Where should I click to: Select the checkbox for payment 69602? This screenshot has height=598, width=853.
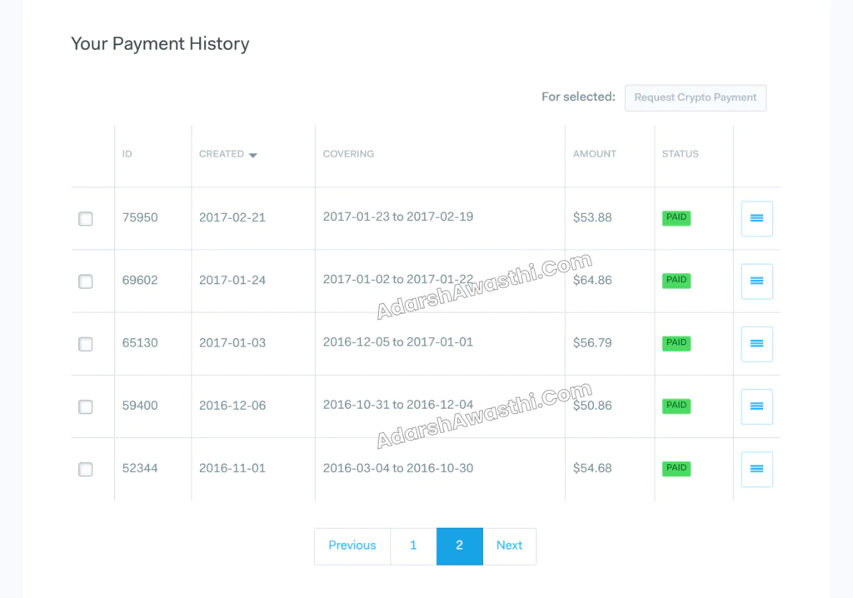85,281
